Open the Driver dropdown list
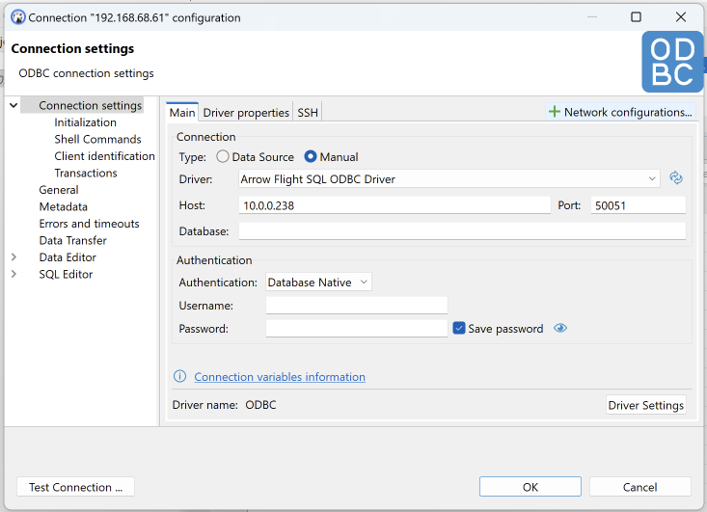Screen dimensions: 707x512 tap(653, 178)
